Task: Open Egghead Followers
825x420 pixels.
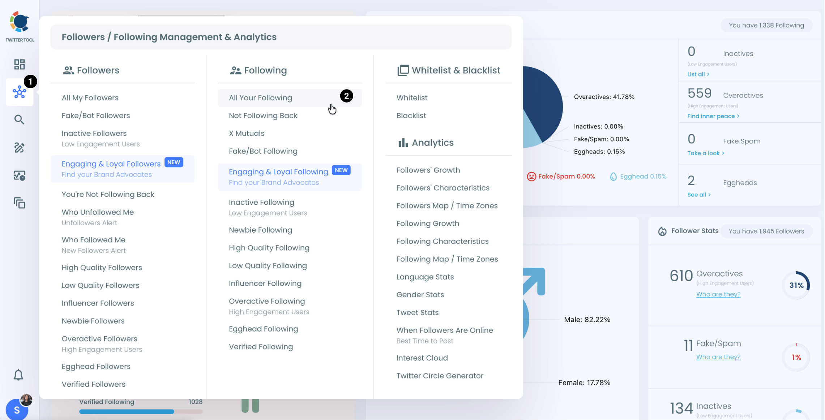Action: pyautogui.click(x=96, y=367)
